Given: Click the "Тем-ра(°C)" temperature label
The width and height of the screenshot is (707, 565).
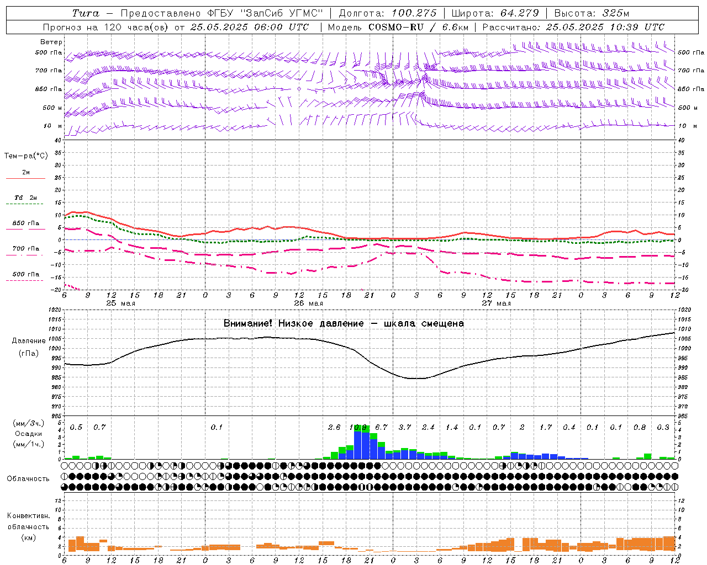Looking at the screenshot, I should [x=26, y=156].
